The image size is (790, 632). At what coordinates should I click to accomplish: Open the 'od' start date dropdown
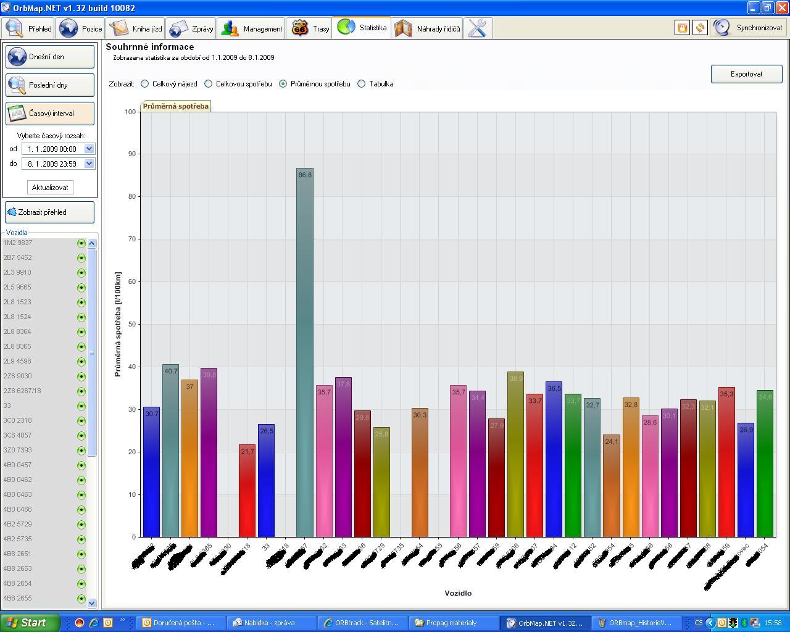(x=89, y=149)
